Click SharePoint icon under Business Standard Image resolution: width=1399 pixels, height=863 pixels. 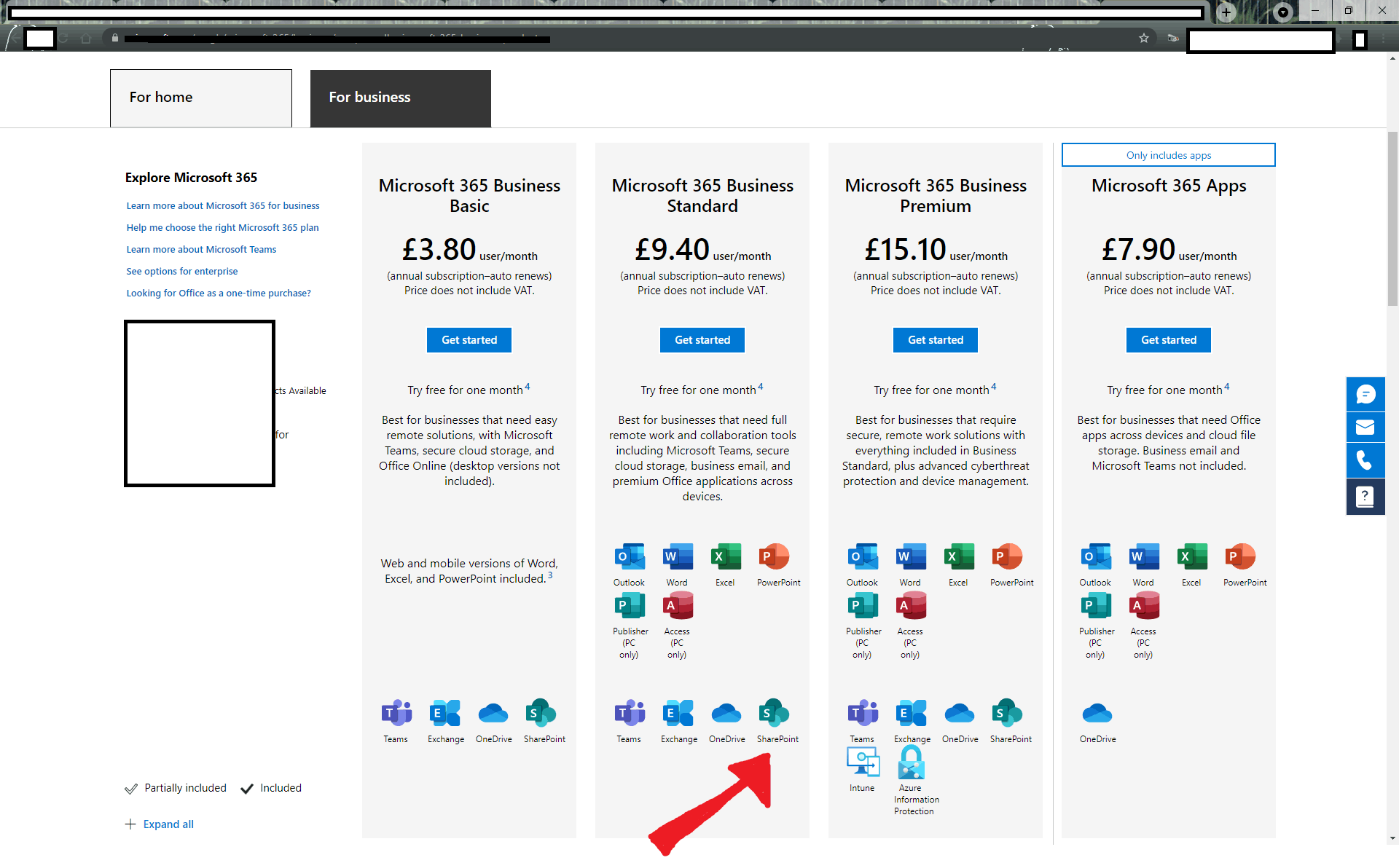pyautogui.click(x=774, y=714)
